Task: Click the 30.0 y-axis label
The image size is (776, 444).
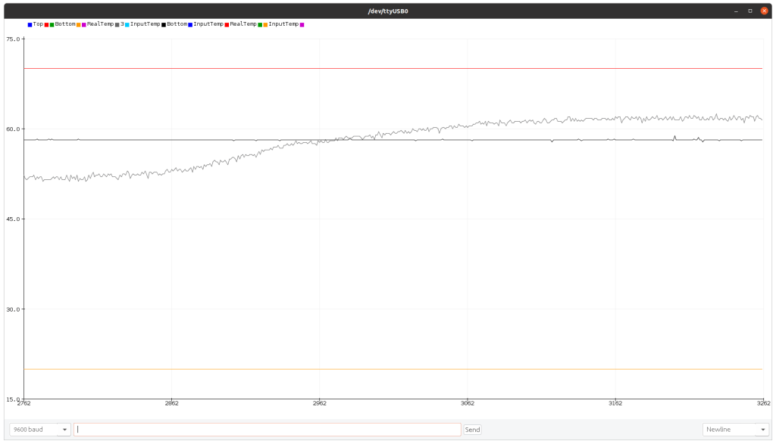Action: pos(14,309)
